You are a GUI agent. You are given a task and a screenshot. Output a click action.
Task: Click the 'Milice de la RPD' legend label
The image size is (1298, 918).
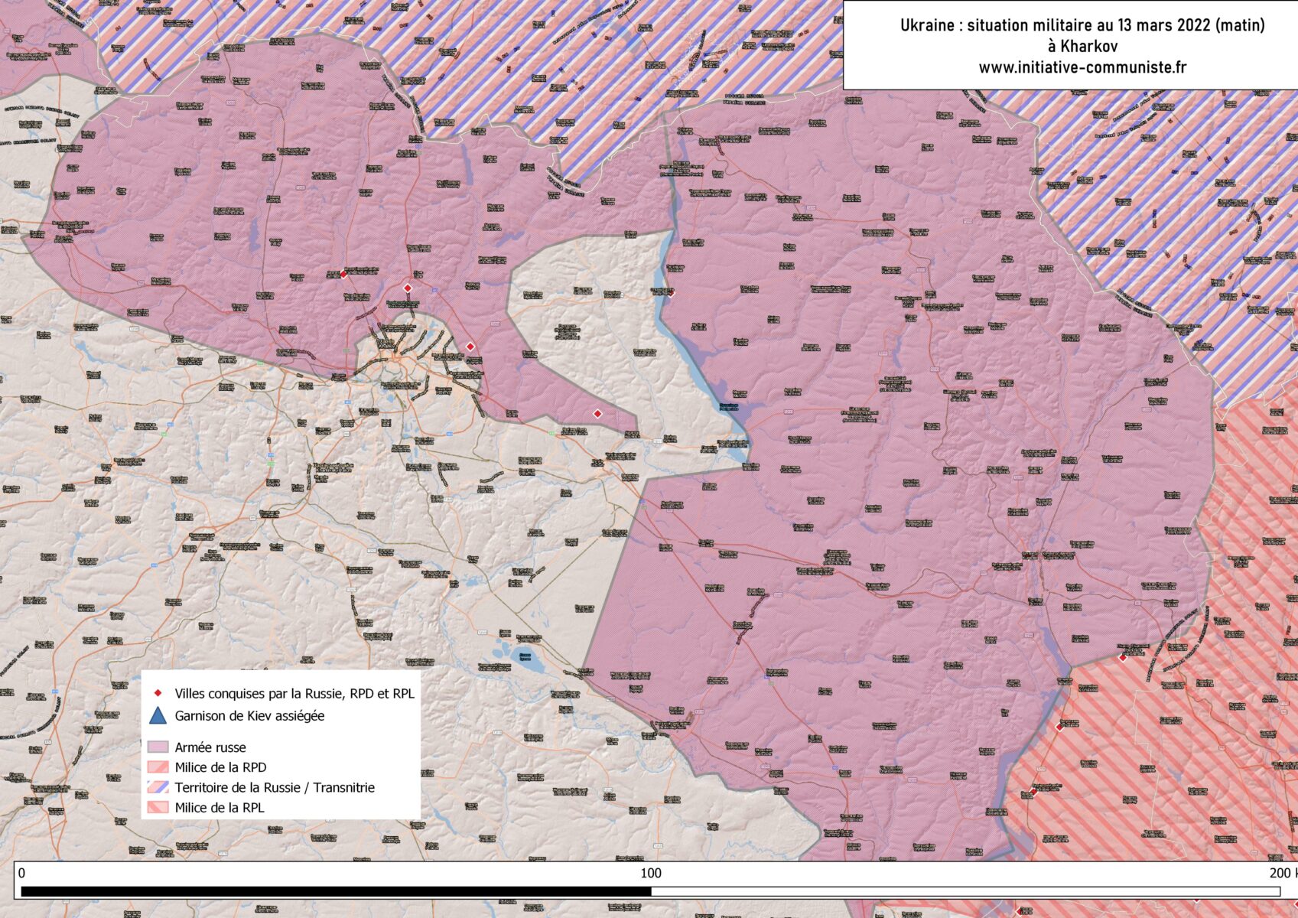[x=220, y=767]
